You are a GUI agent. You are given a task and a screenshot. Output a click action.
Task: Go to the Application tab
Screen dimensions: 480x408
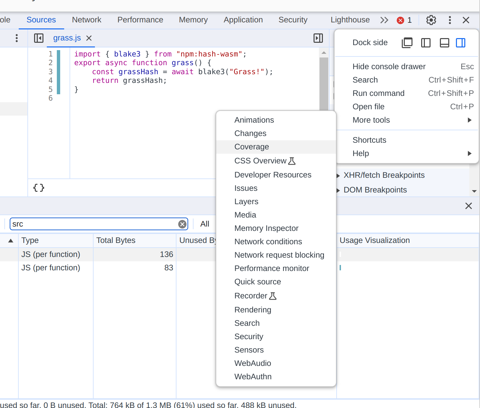(x=243, y=20)
